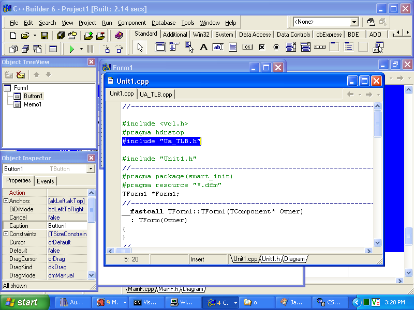Select the CheckBox component from palette
The height and width of the screenshot is (310, 414).
[x=262, y=48]
